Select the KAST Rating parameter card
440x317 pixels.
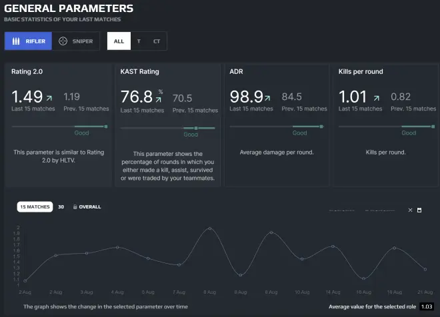tap(167, 123)
